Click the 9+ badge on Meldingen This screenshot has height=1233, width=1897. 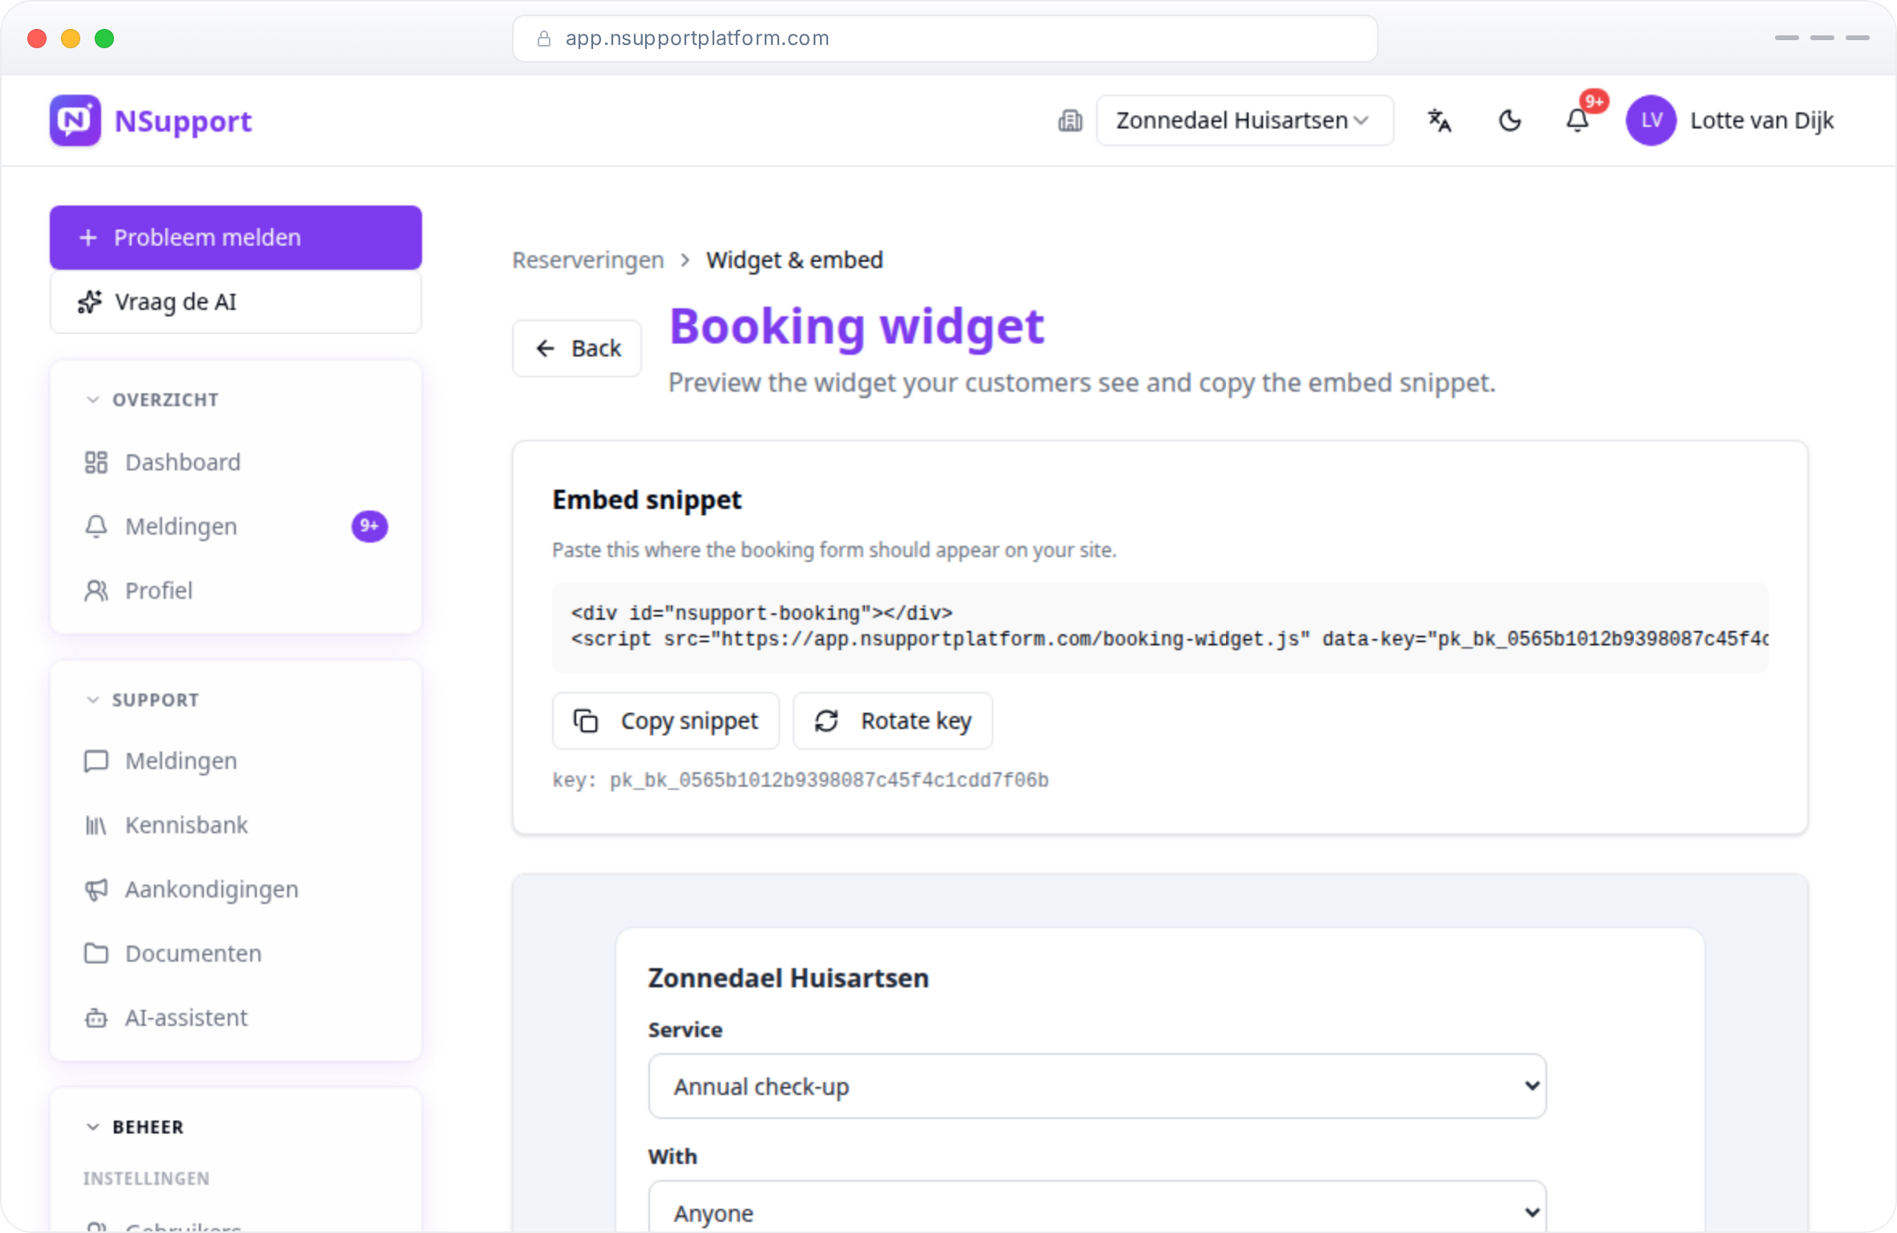coord(370,527)
